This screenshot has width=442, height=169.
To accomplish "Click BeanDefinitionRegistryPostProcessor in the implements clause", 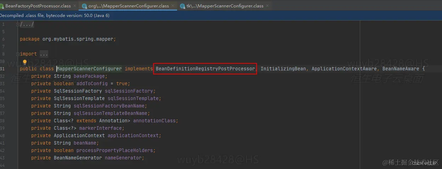I will (205, 69).
